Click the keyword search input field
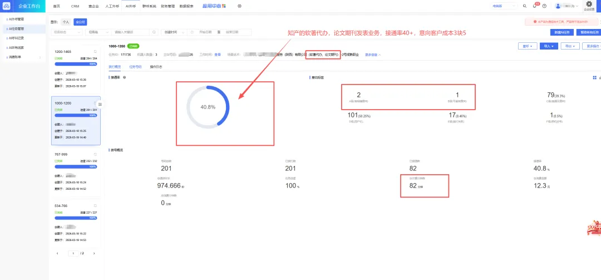Screen dimensions: 601x280 tap(131, 32)
